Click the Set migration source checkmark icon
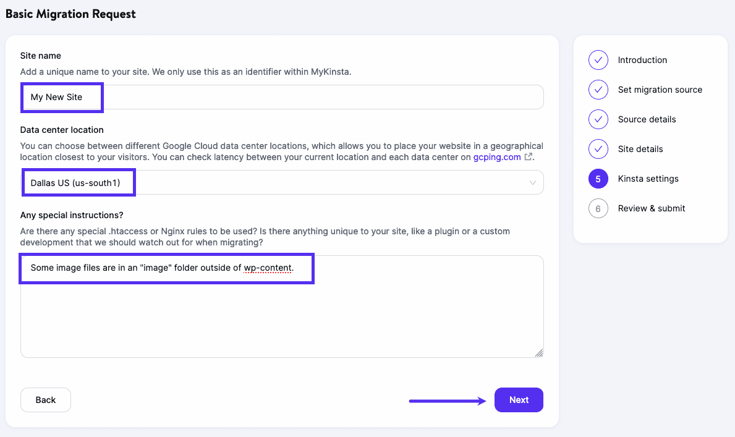Viewport: 735px width, 437px height. [x=598, y=90]
